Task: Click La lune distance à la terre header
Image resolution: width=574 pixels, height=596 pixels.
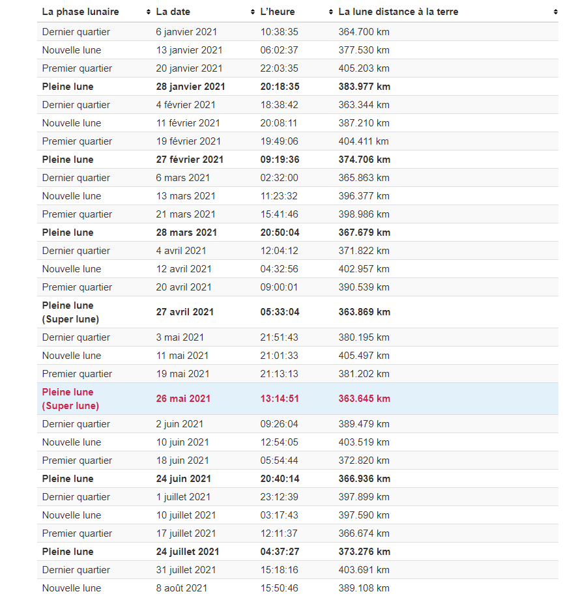Action: [x=398, y=12]
